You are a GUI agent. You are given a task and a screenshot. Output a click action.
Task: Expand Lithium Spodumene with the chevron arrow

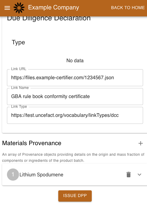point(139,175)
